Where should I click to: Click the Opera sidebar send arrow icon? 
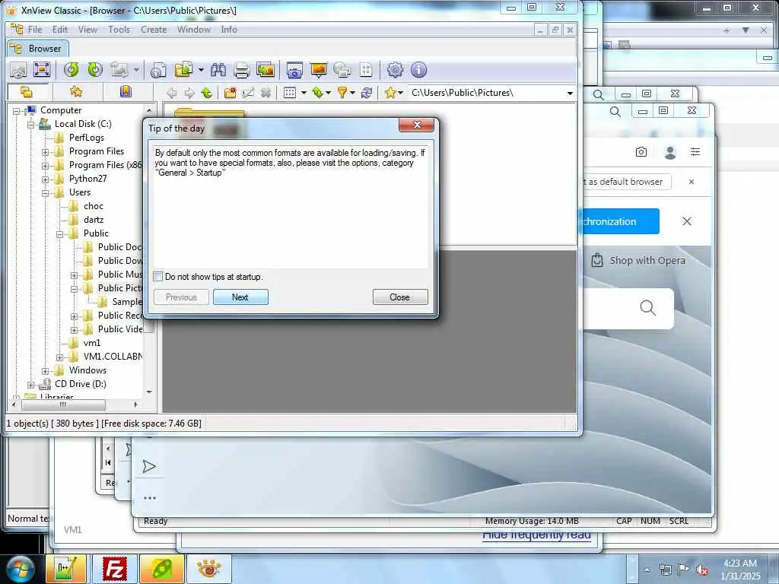149,466
